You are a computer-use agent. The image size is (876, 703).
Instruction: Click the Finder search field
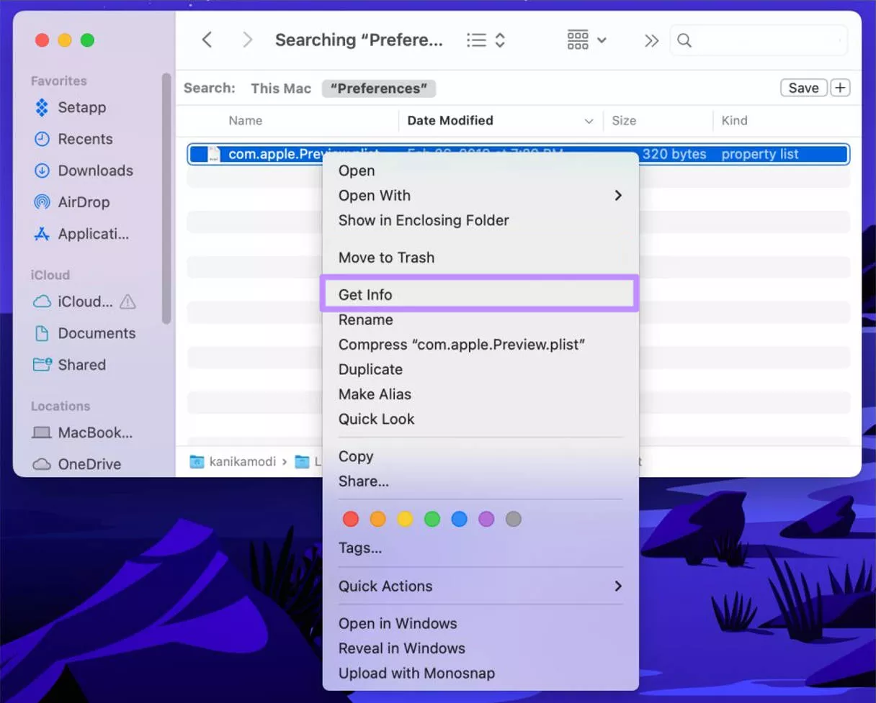pos(759,40)
